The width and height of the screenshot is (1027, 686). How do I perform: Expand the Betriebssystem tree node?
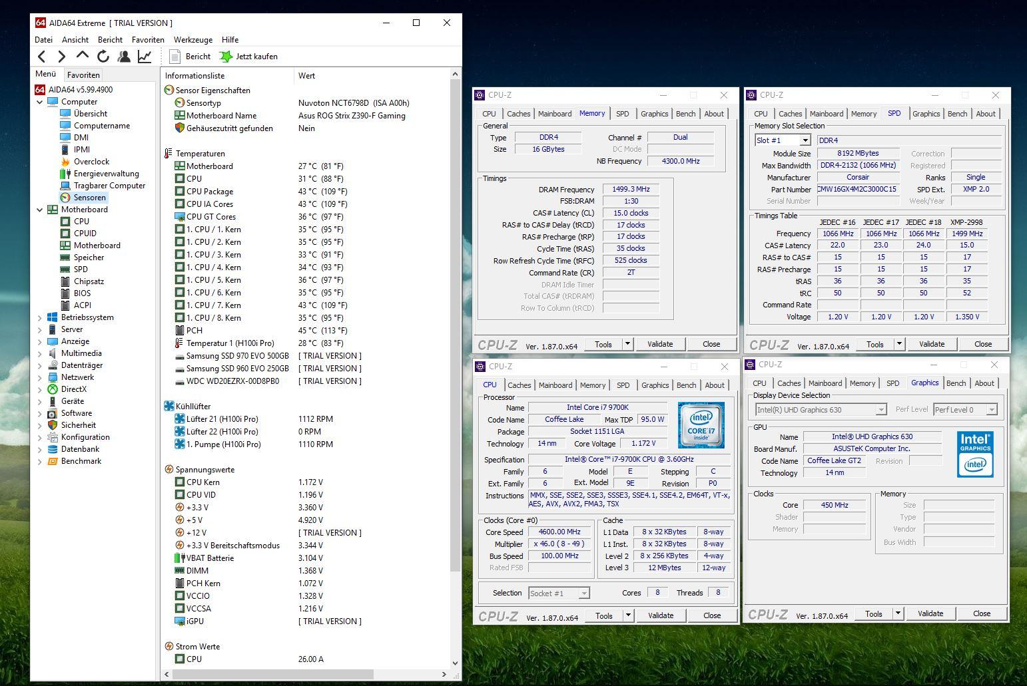coord(40,317)
